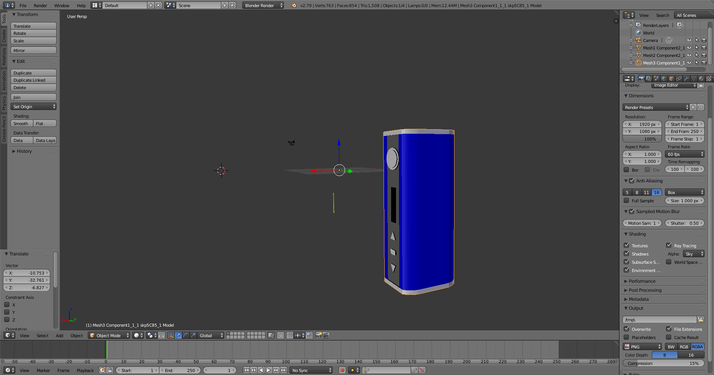Switch to the Material properties tab
Image resolution: width=714 pixels, height=375 pixels.
point(701,79)
